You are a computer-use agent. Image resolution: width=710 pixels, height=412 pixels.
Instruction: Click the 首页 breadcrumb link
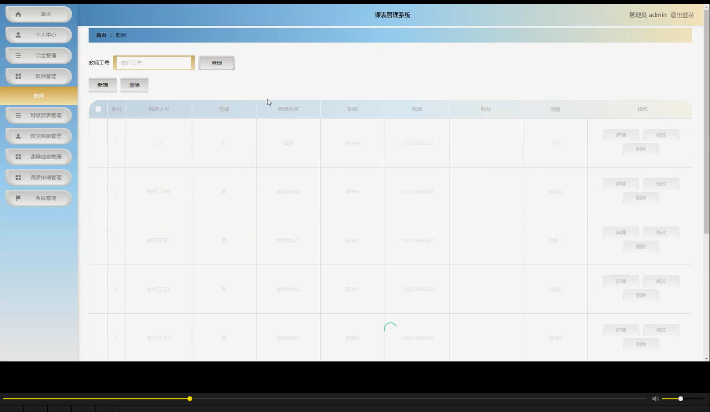(x=101, y=35)
